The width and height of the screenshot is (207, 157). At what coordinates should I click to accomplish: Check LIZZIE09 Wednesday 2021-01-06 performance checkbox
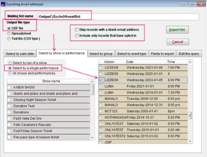coord(101,68)
